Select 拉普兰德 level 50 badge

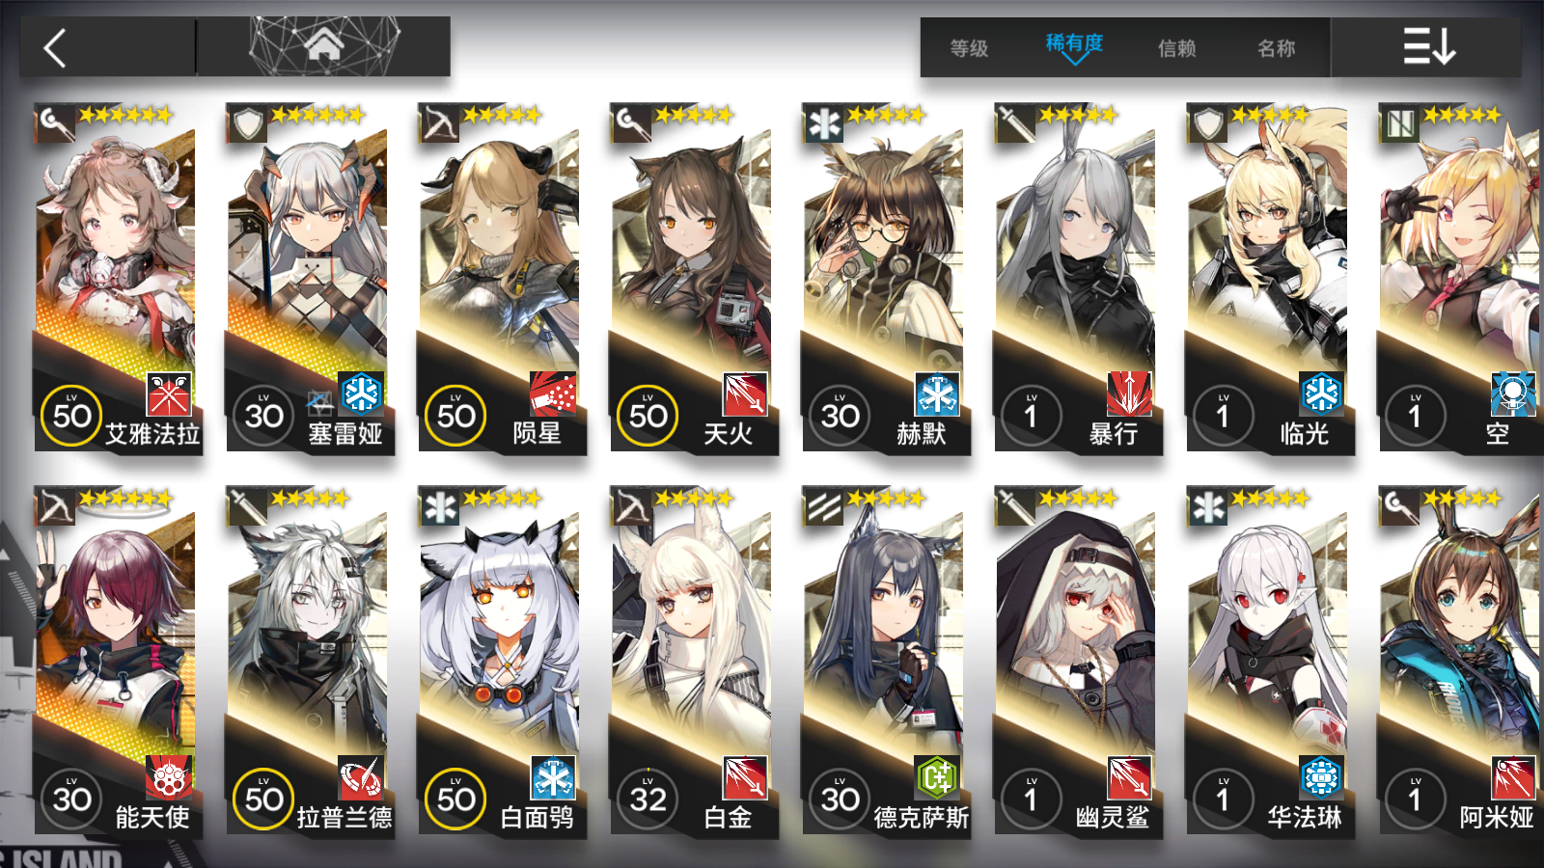click(x=263, y=799)
